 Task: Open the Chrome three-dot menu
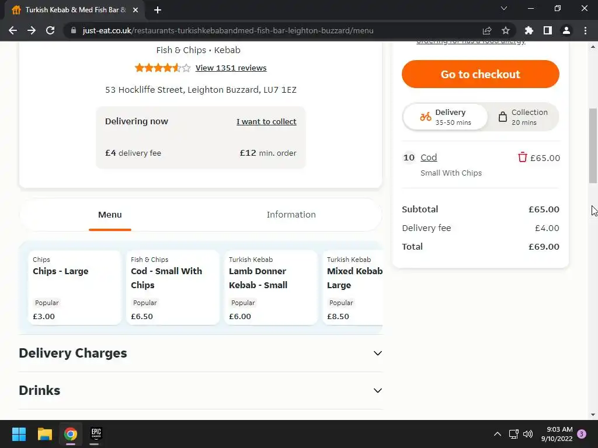tap(585, 30)
